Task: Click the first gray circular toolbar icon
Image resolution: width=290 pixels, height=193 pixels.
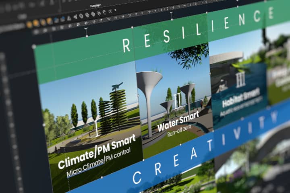Action: (x=81, y=16)
